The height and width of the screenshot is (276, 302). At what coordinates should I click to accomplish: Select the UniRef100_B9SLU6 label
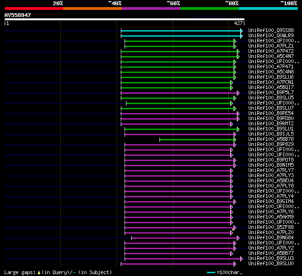(x=271, y=77)
